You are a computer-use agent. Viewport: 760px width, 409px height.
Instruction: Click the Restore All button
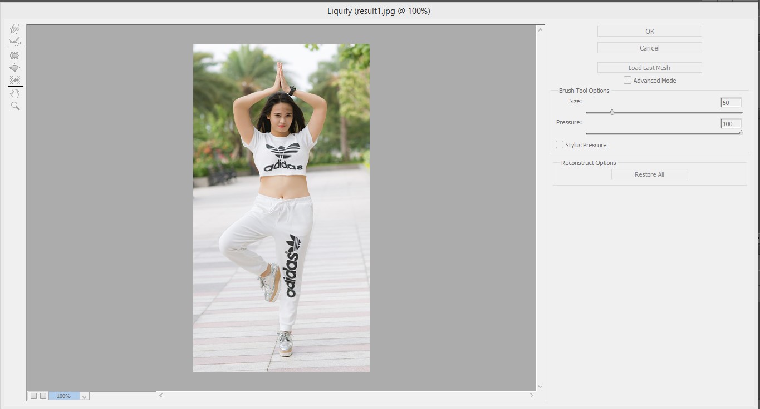650,174
